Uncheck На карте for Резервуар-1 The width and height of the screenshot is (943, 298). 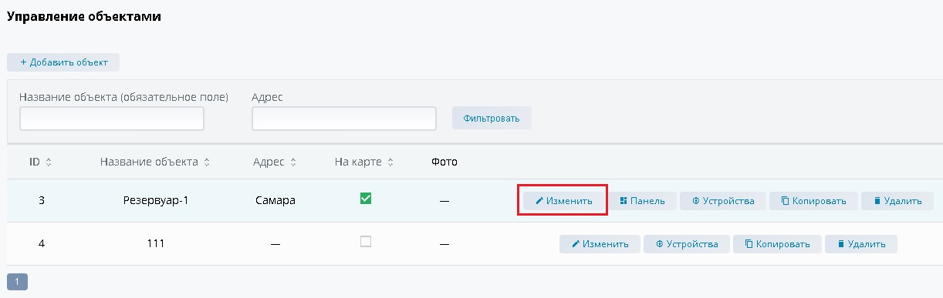366,199
